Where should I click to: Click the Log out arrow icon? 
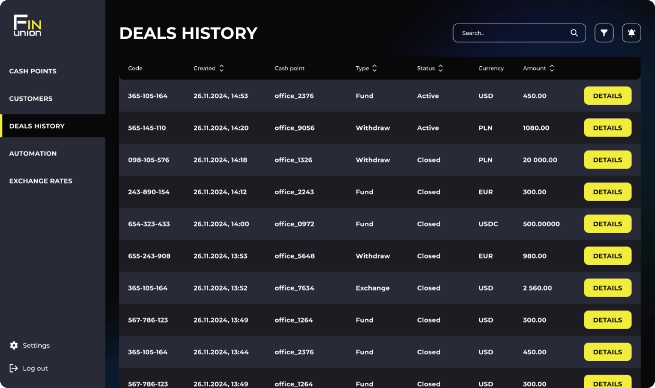[x=14, y=368]
